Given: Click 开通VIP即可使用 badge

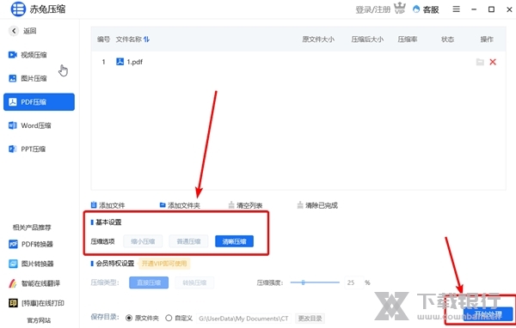Looking at the screenshot, I should coord(164,264).
